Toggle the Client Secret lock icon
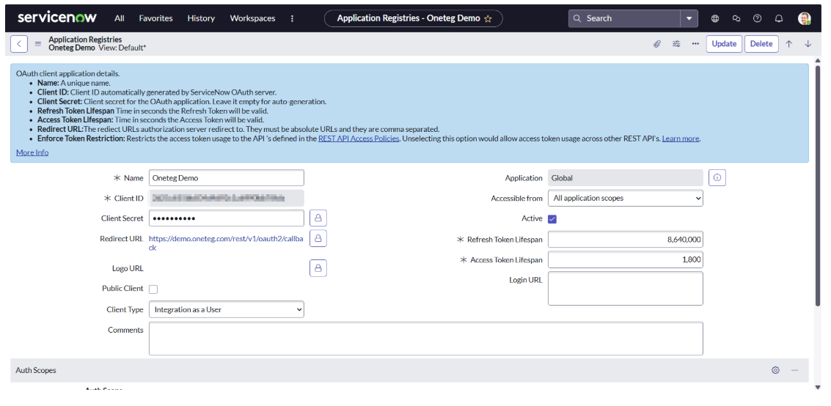The image size is (831, 406). [x=318, y=218]
